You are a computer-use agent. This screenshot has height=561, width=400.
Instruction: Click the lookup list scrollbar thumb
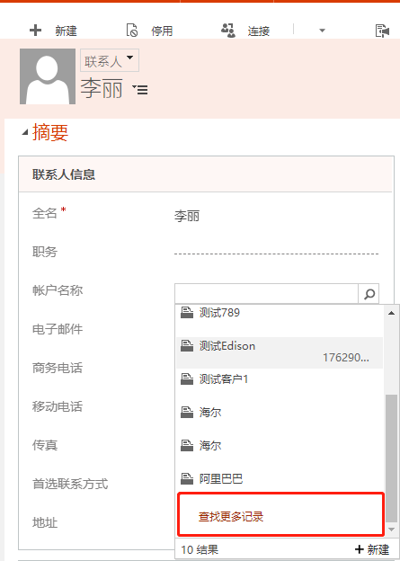point(392,459)
